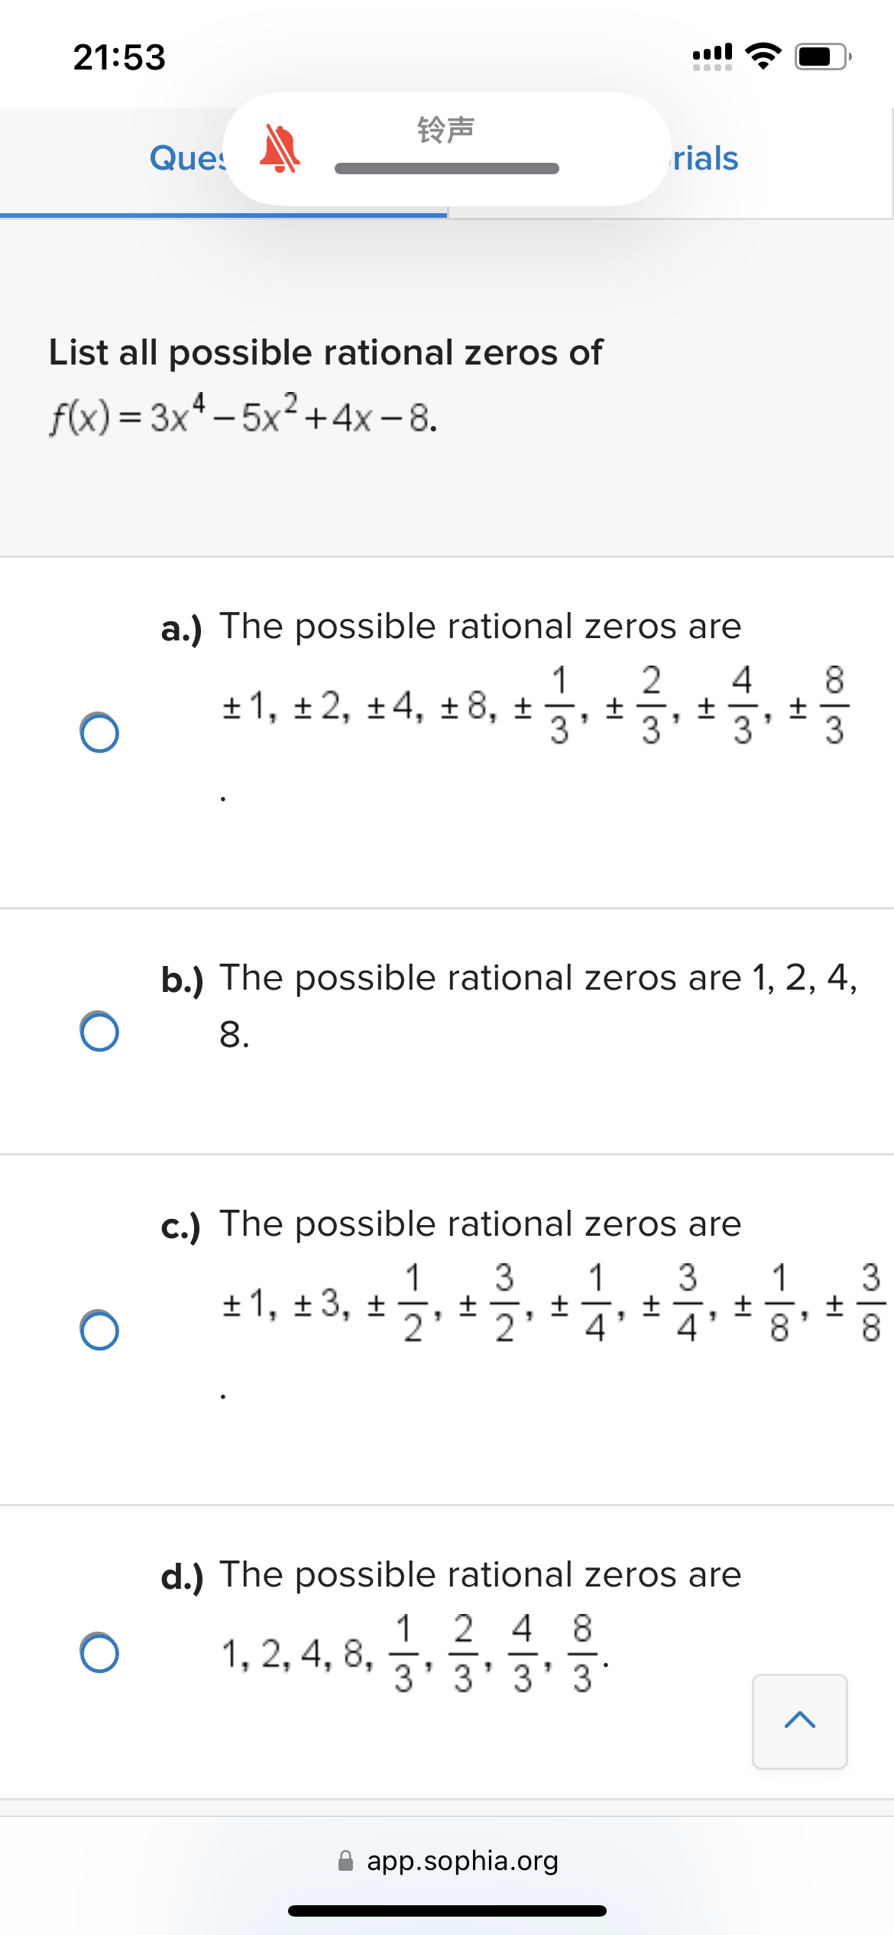Screen dimensions: 894x1935
Task: Tap the muted bell icon in the ringtone banner
Action: click(280, 150)
